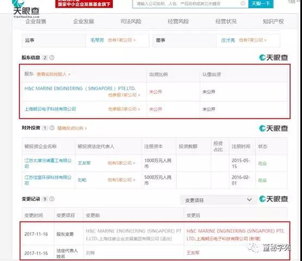View 刘彬's five companies link
Viewport: 302px width, 261px height.
[x=122, y=180]
